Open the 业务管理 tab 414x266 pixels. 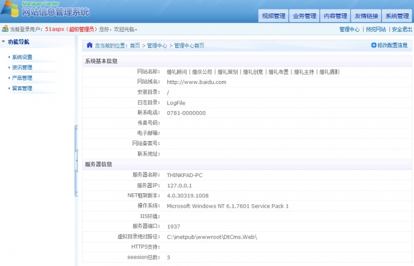pyautogui.click(x=304, y=16)
